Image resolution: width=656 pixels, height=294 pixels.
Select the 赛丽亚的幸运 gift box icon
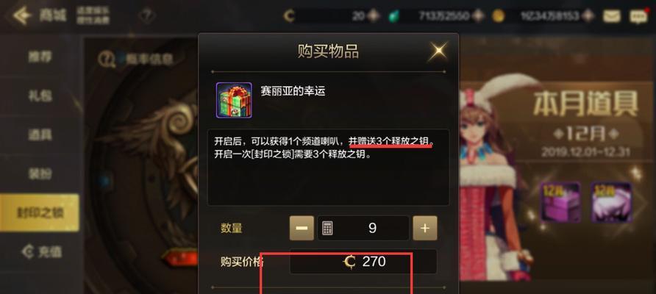click(x=234, y=100)
